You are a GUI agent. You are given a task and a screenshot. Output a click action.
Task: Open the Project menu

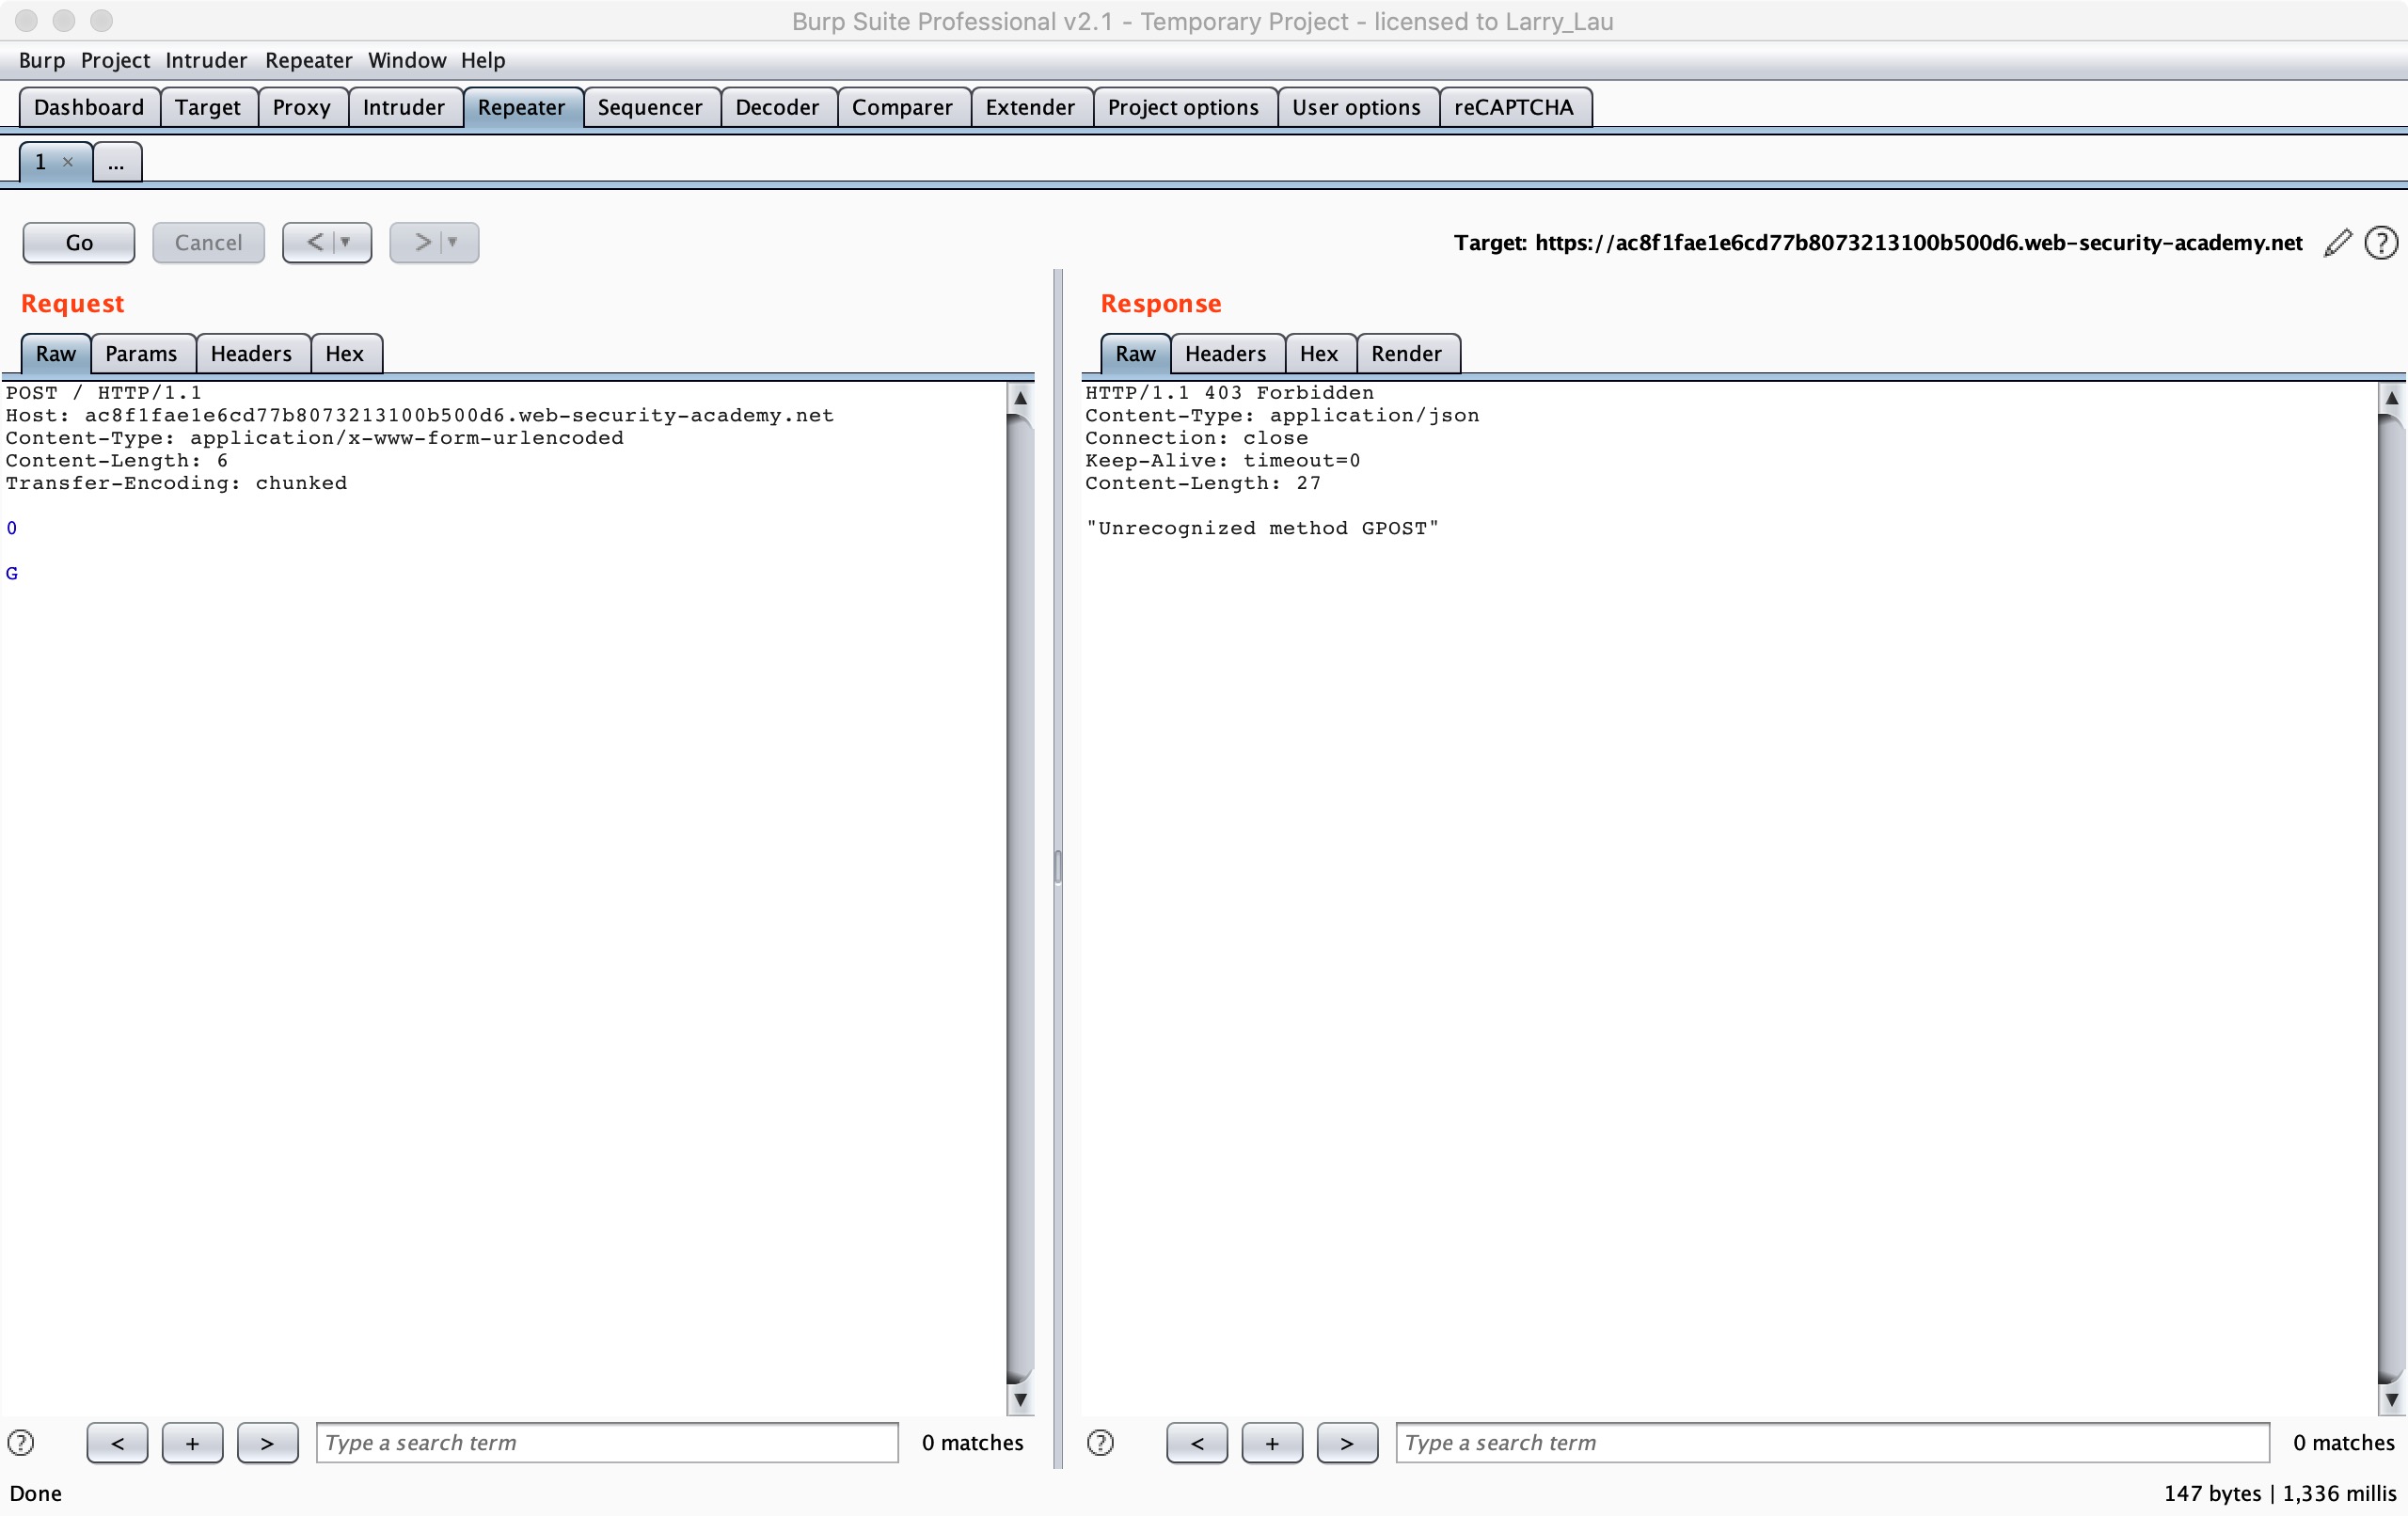click(115, 60)
